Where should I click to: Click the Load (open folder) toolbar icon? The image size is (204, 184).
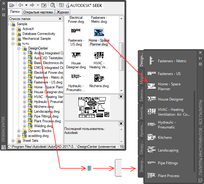(x=12, y=5)
